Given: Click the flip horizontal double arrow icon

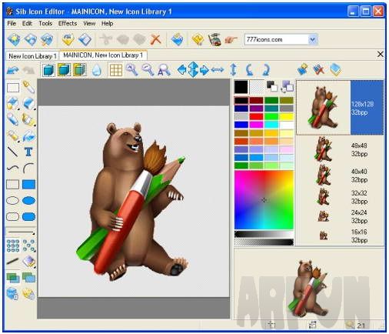Looking at the screenshot, I should pyautogui.click(x=218, y=70).
